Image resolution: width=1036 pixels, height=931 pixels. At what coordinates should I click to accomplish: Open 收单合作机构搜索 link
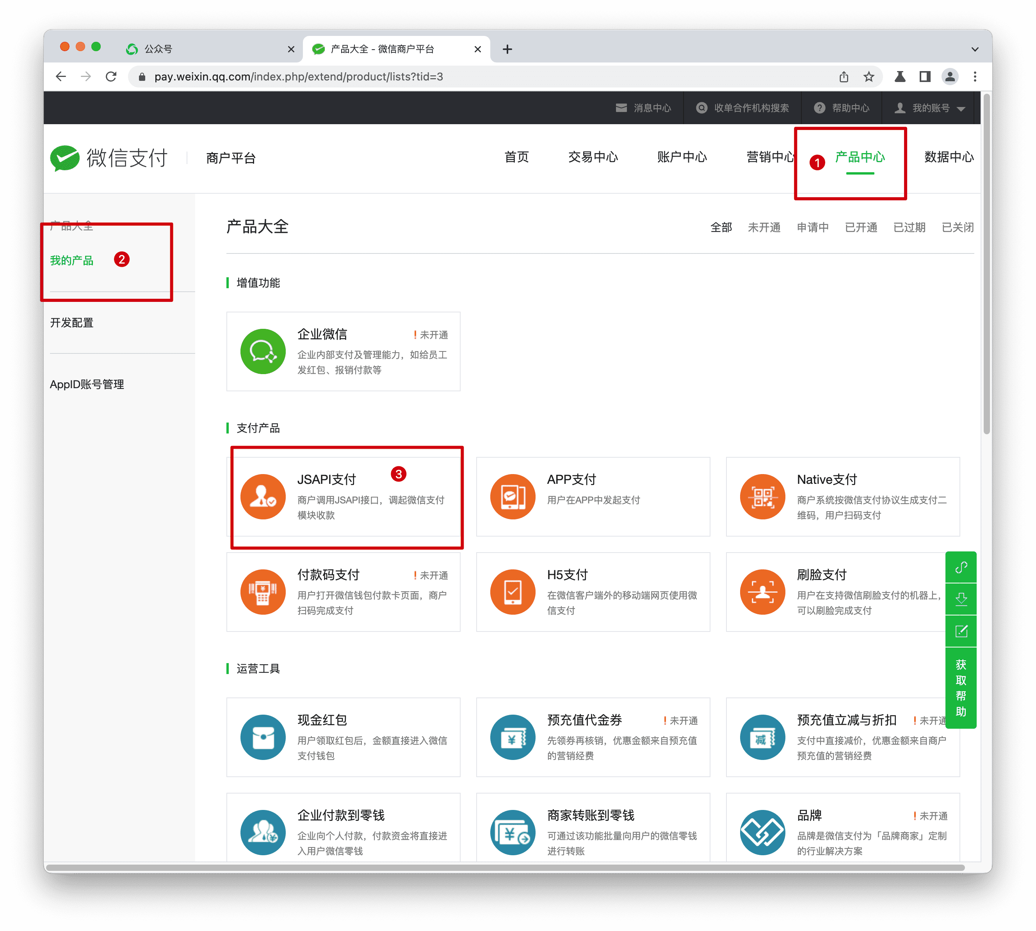click(x=742, y=108)
